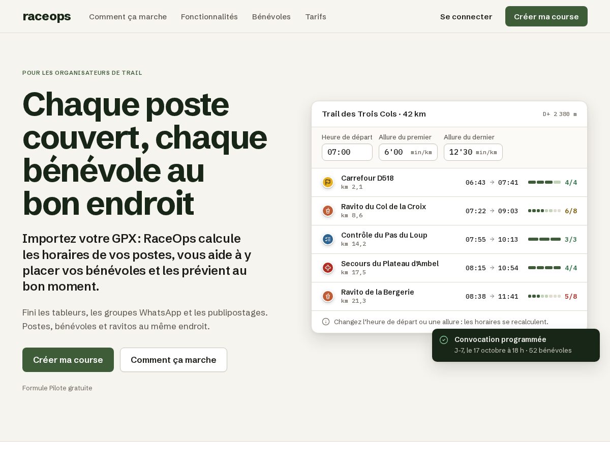This screenshot has height=458, width=610.
Task: Click hero Créer ma course button
Action: [68, 360]
